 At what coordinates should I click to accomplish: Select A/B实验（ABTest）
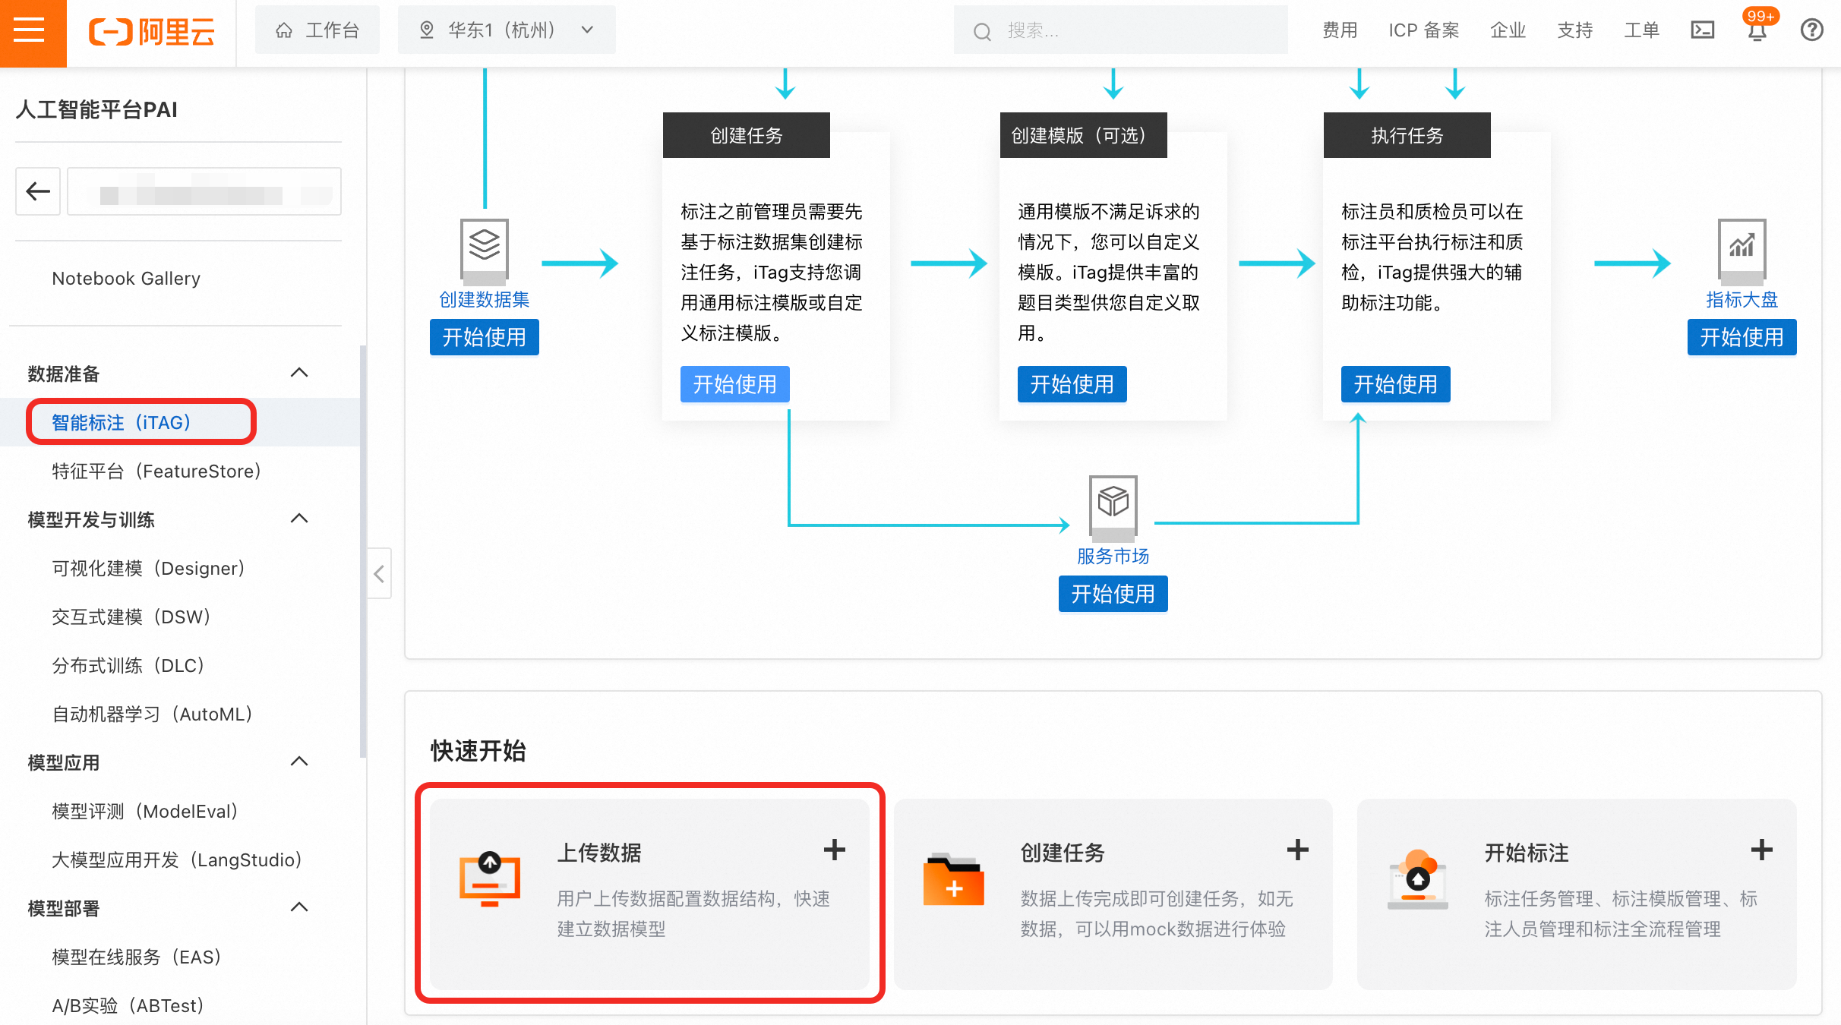pyautogui.click(x=128, y=1006)
